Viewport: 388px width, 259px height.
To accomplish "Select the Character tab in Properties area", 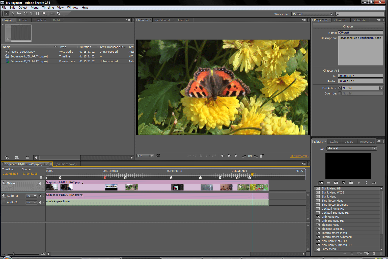I will (340, 20).
